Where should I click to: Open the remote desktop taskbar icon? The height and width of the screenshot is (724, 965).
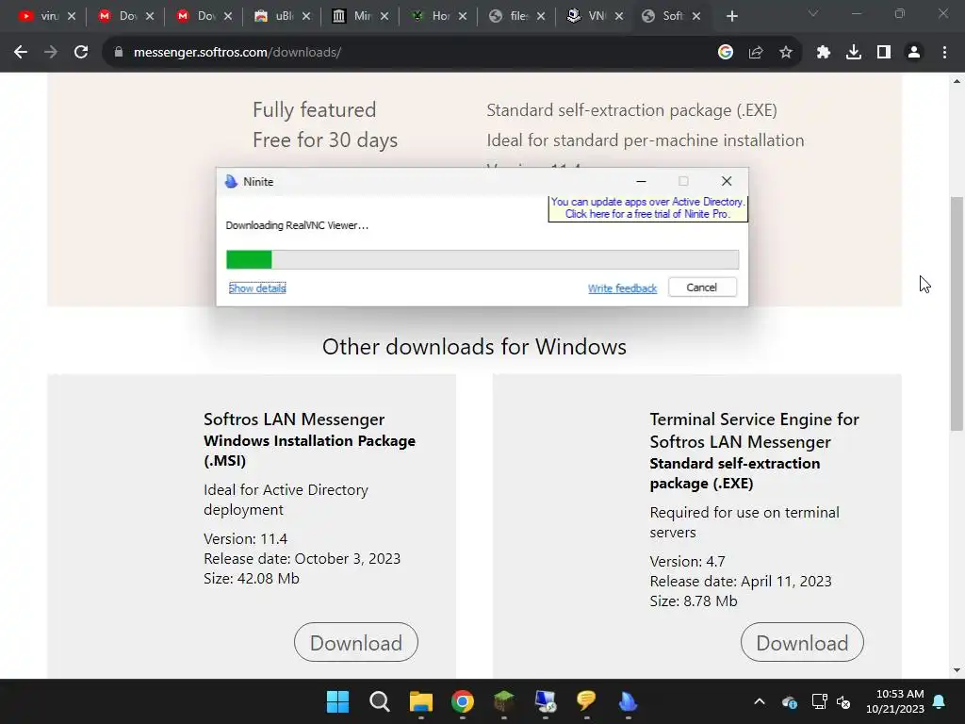[546, 701]
